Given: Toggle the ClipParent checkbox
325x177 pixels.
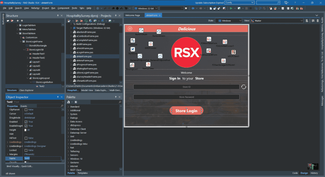Looking at the screenshot, I should click(26, 110).
